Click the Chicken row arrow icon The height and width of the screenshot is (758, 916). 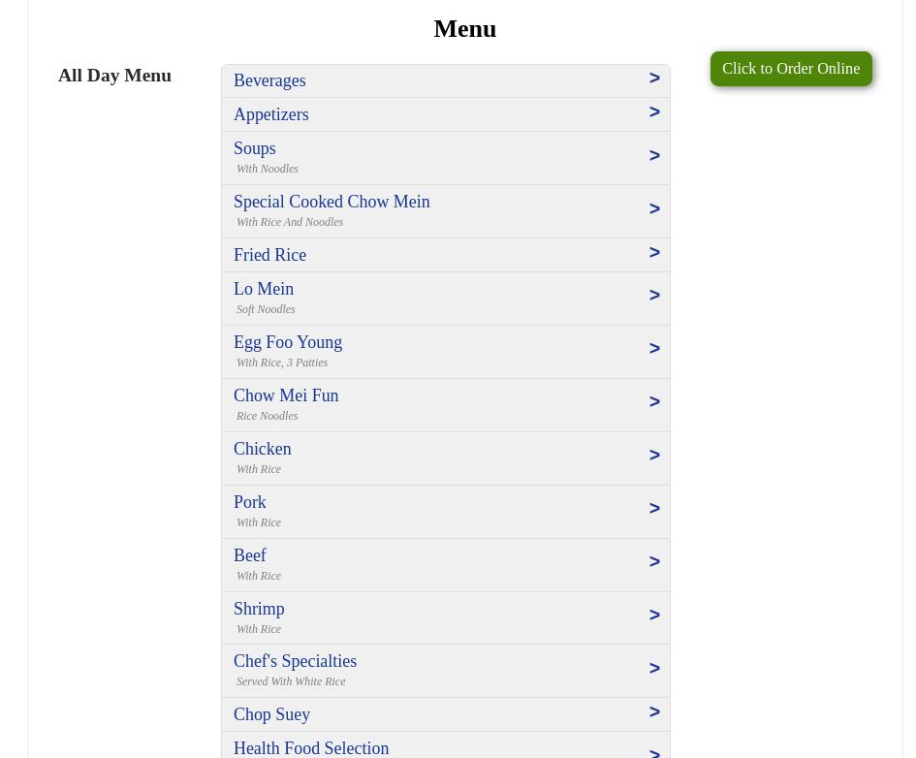(654, 456)
